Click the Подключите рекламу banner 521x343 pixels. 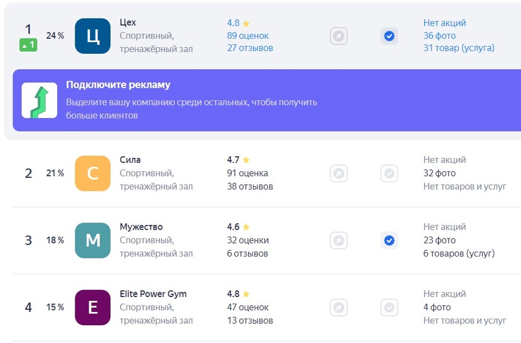(267, 100)
